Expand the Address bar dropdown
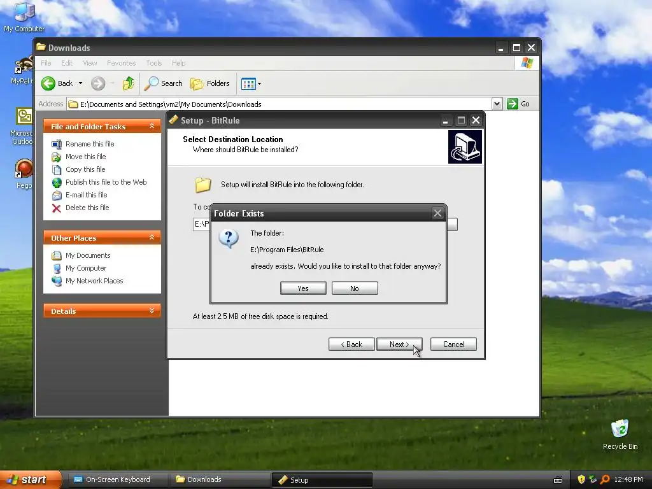The width and height of the screenshot is (652, 489). tap(497, 104)
